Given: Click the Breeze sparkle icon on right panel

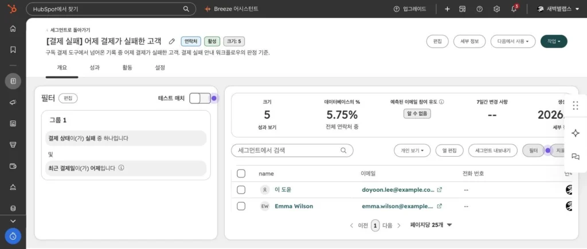Looking at the screenshot, I should [x=576, y=133].
